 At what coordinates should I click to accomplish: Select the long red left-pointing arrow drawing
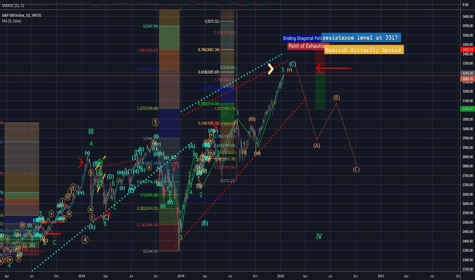(333, 68)
